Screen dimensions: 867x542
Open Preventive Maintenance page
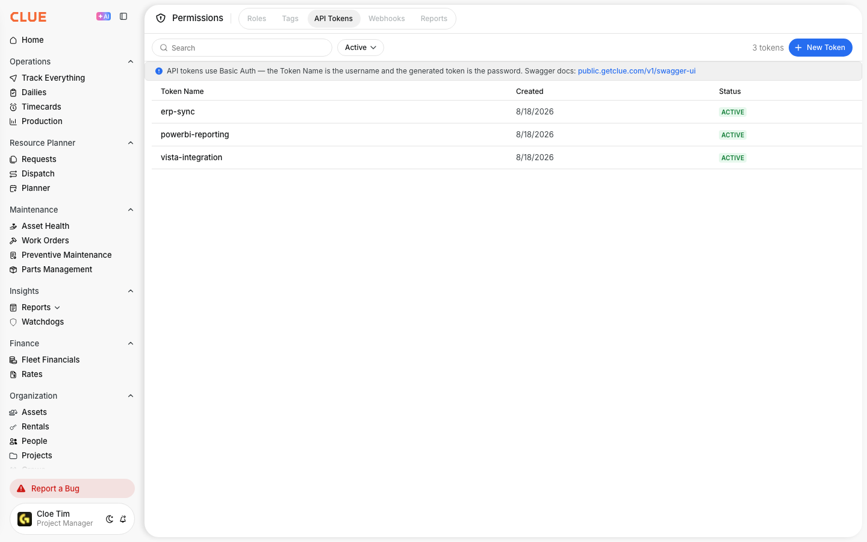(x=67, y=255)
